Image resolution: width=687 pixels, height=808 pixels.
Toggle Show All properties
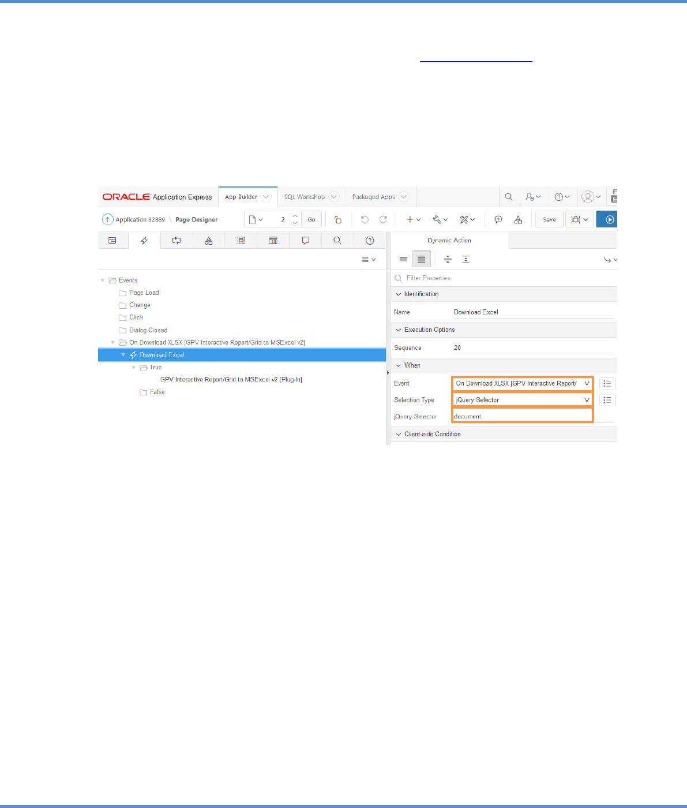click(x=422, y=260)
